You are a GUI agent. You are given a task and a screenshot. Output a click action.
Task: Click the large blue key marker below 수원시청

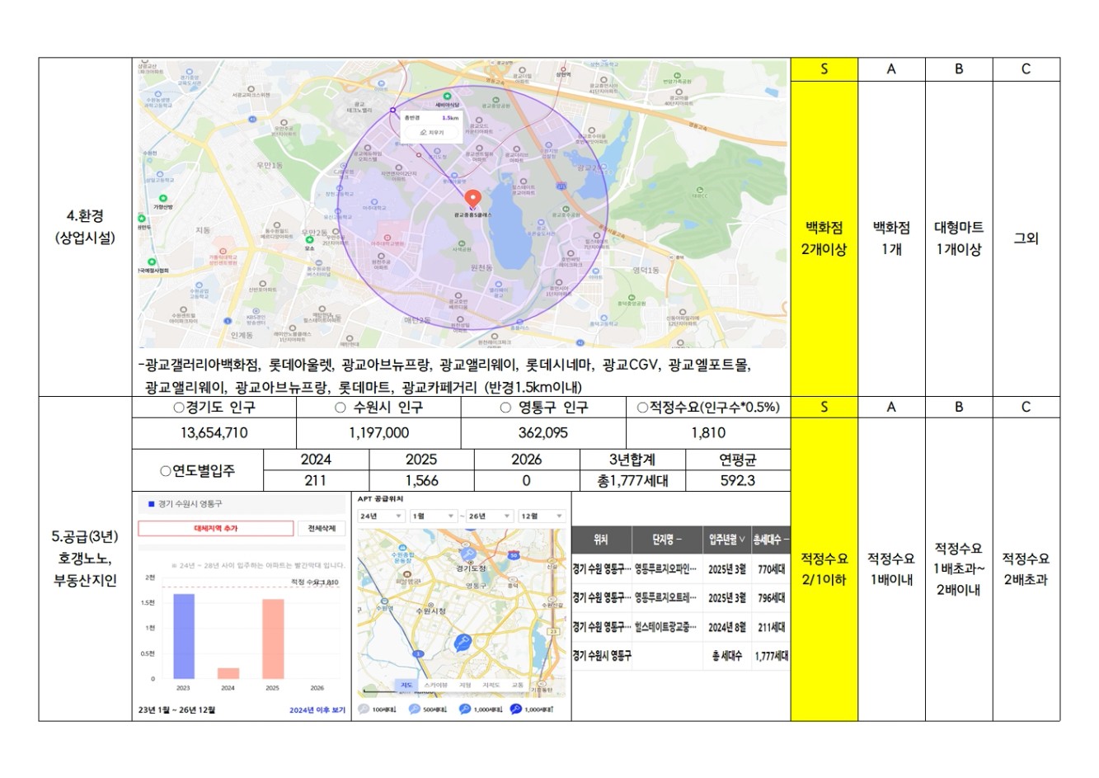(463, 642)
